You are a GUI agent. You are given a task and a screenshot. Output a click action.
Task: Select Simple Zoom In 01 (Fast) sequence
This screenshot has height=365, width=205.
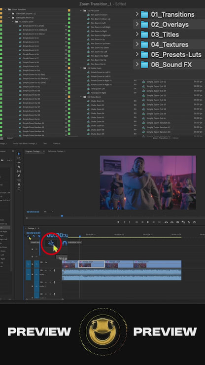tap(34, 26)
